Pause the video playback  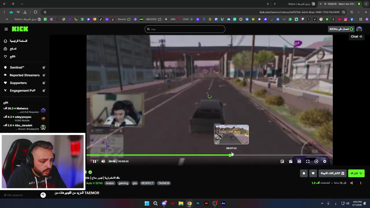click(x=95, y=161)
